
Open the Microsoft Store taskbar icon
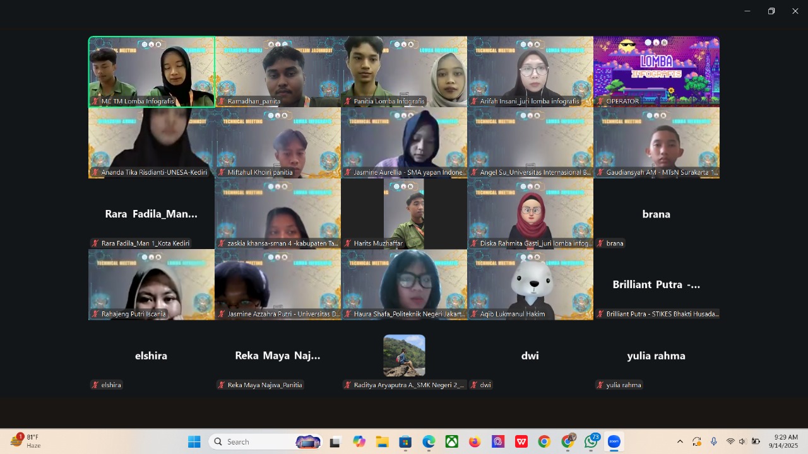[x=405, y=441]
